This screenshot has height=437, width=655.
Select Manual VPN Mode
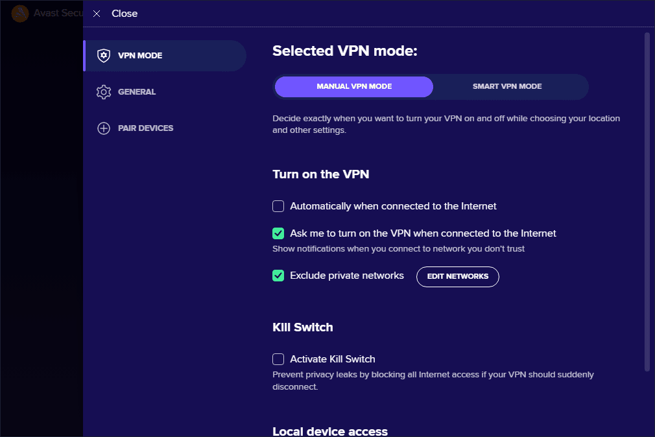[353, 86]
